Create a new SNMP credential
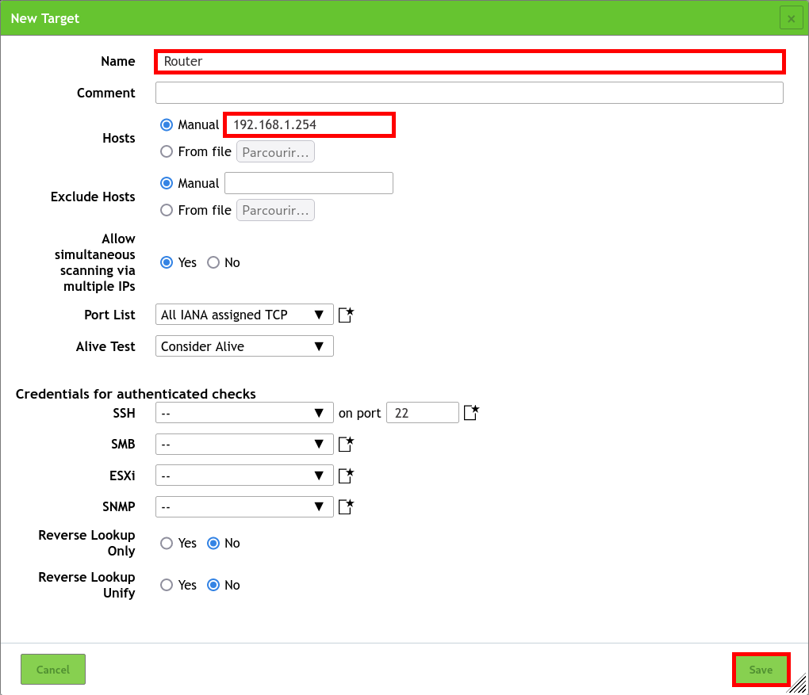The height and width of the screenshot is (695, 809). coord(346,506)
